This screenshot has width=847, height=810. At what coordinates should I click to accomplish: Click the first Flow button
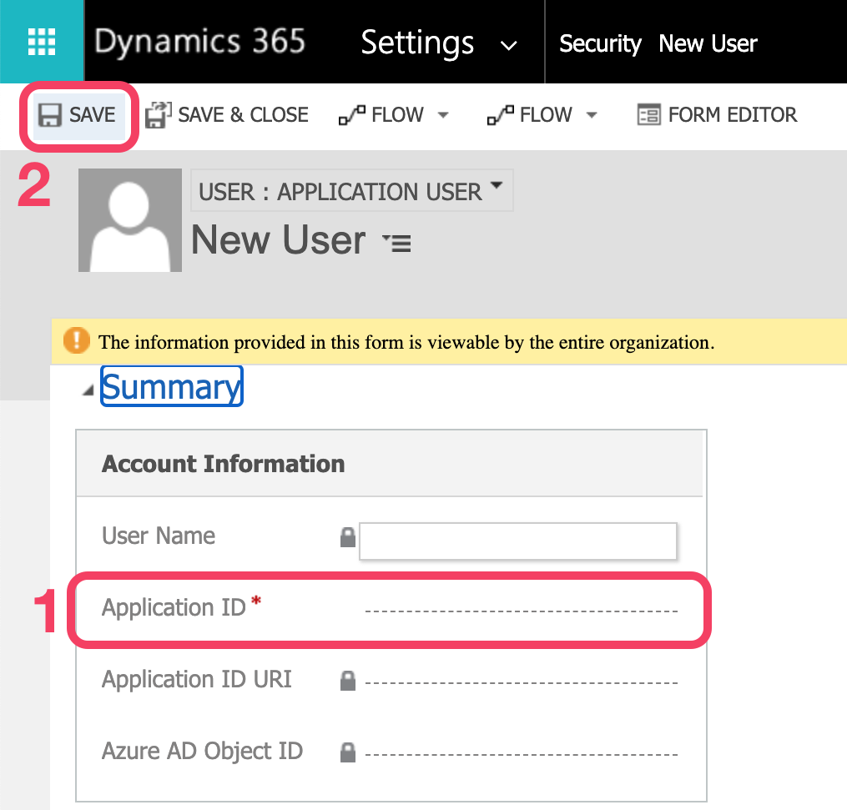pyautogui.click(x=381, y=115)
